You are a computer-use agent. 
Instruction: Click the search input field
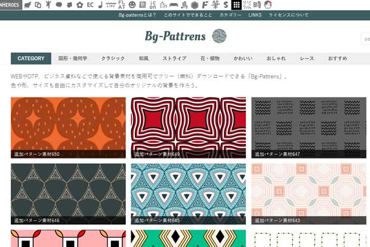click(x=365, y=39)
